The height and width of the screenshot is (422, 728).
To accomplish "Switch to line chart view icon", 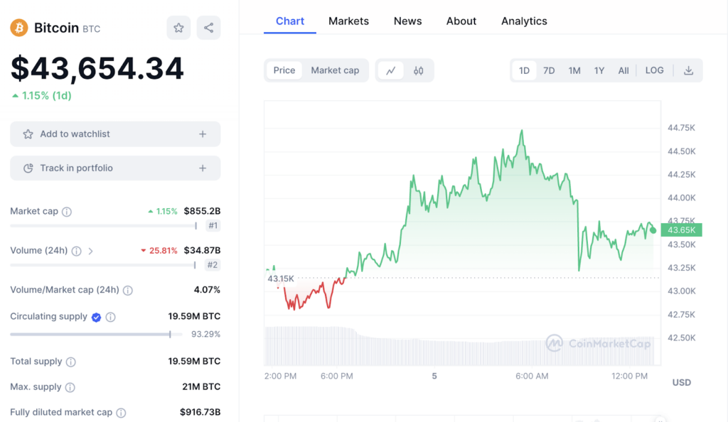I will coord(390,70).
